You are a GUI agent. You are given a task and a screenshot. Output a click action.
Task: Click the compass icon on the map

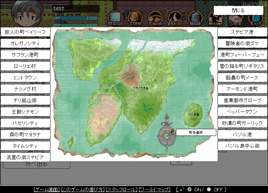pos(166,135)
